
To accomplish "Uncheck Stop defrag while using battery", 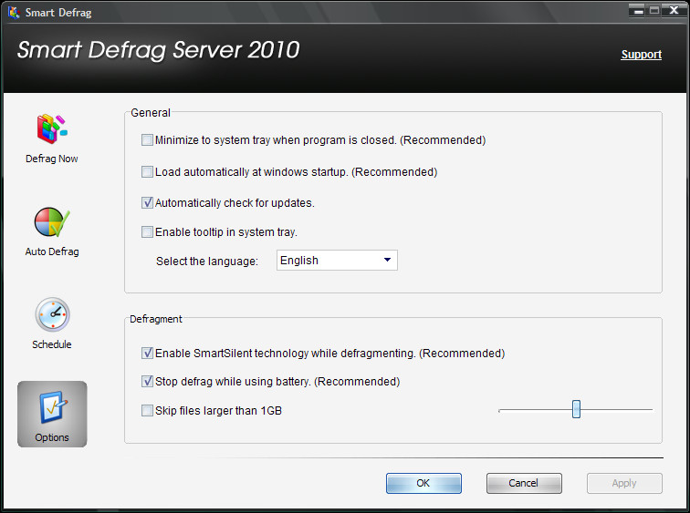I will coord(147,381).
